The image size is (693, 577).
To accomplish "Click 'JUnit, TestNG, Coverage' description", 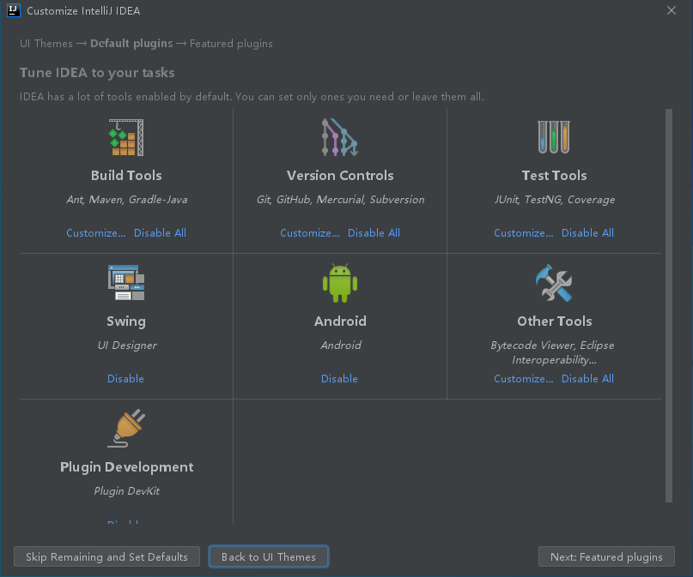I will pyautogui.click(x=554, y=200).
